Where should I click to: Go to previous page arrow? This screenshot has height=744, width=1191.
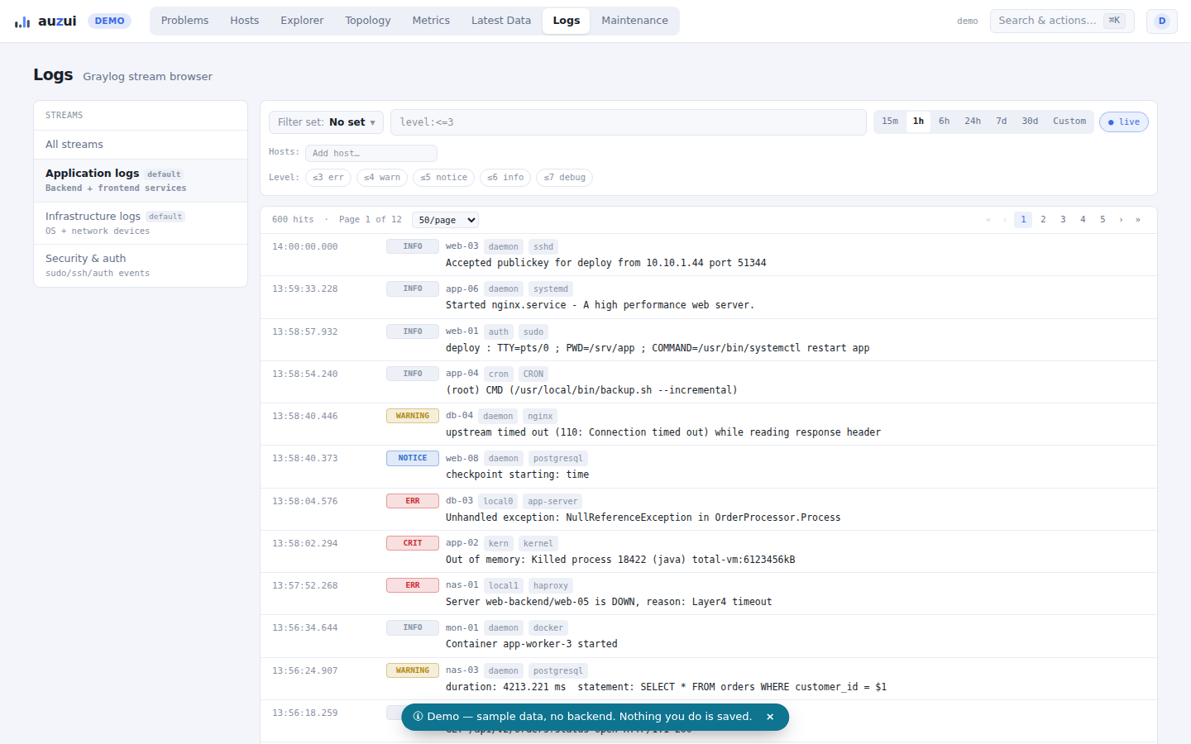(x=1004, y=220)
